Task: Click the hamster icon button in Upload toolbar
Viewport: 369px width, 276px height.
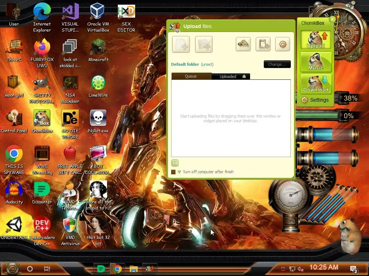Action: click(243, 44)
